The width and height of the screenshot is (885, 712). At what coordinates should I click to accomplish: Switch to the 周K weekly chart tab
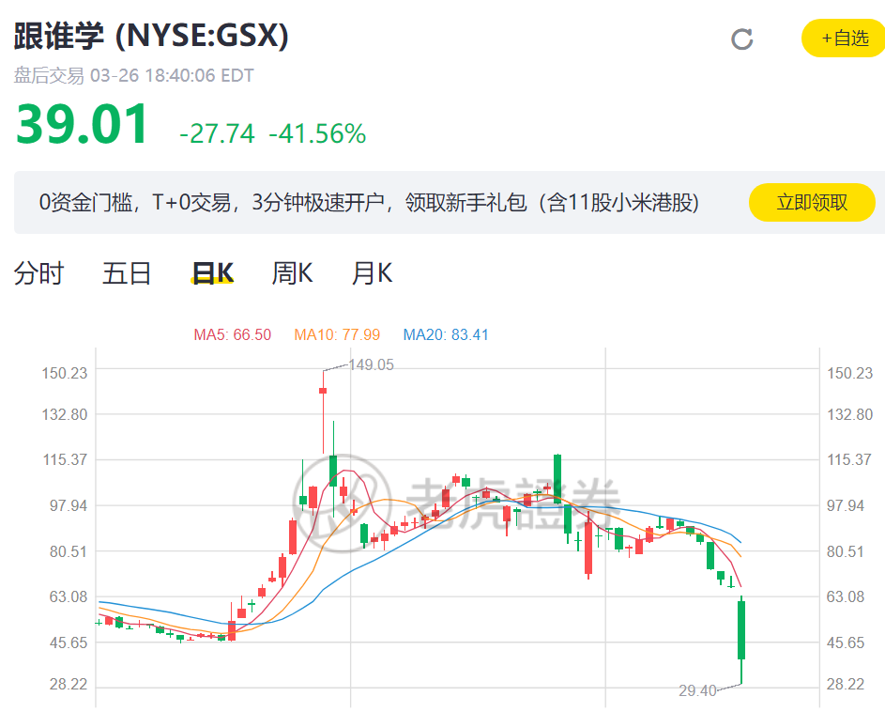coord(292,273)
